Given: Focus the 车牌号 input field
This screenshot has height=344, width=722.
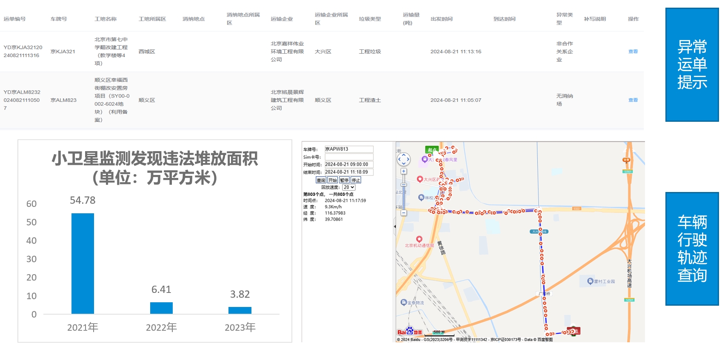Looking at the screenshot, I should pos(349,149).
